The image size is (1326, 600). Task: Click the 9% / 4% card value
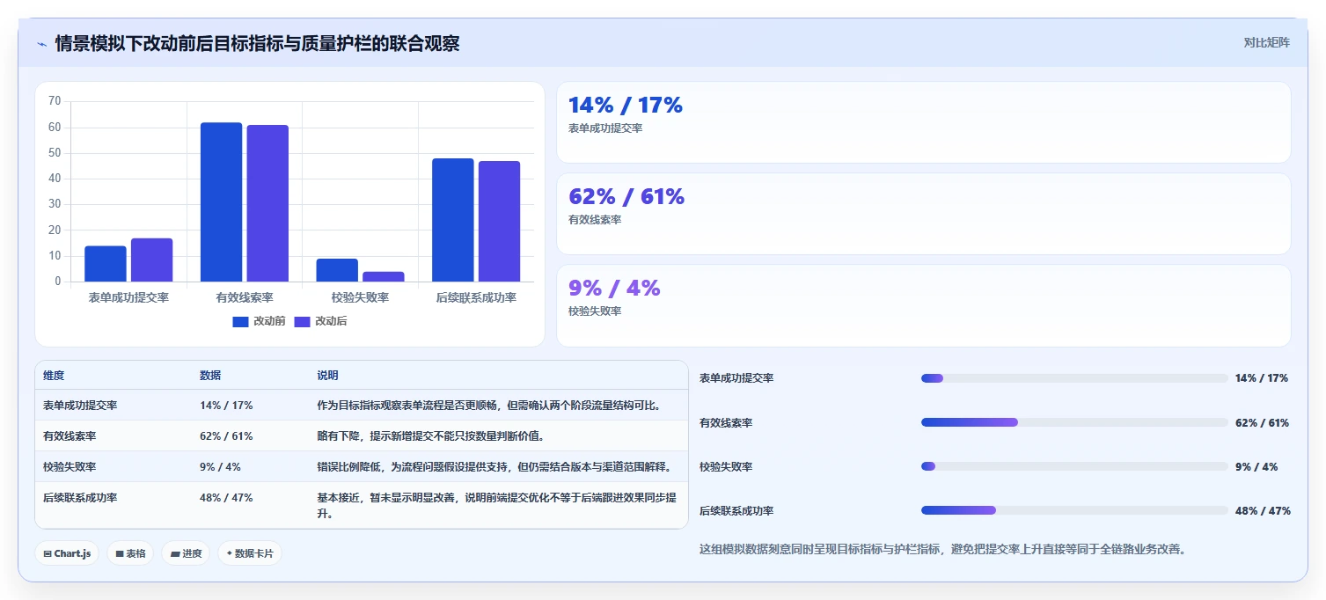(x=614, y=289)
